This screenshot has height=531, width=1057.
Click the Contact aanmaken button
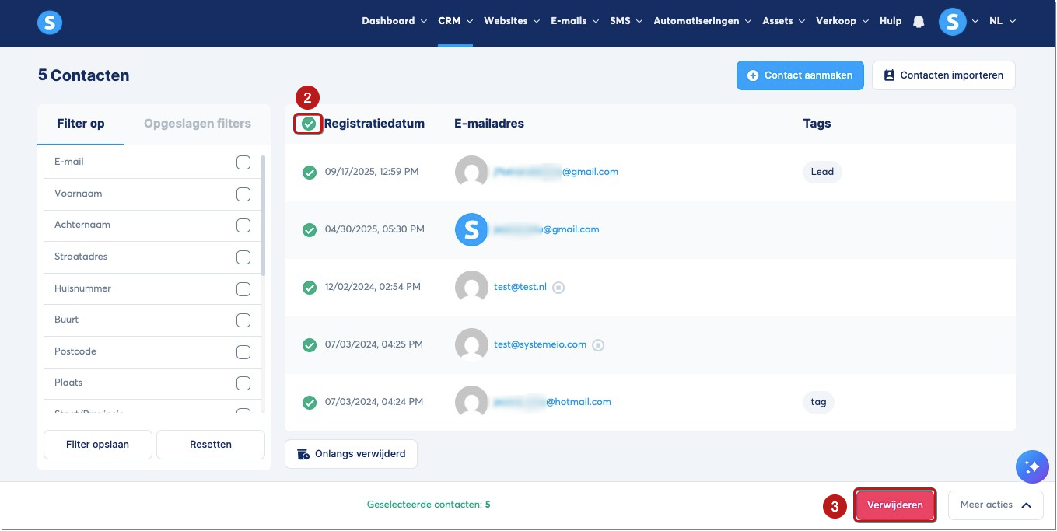coord(800,75)
